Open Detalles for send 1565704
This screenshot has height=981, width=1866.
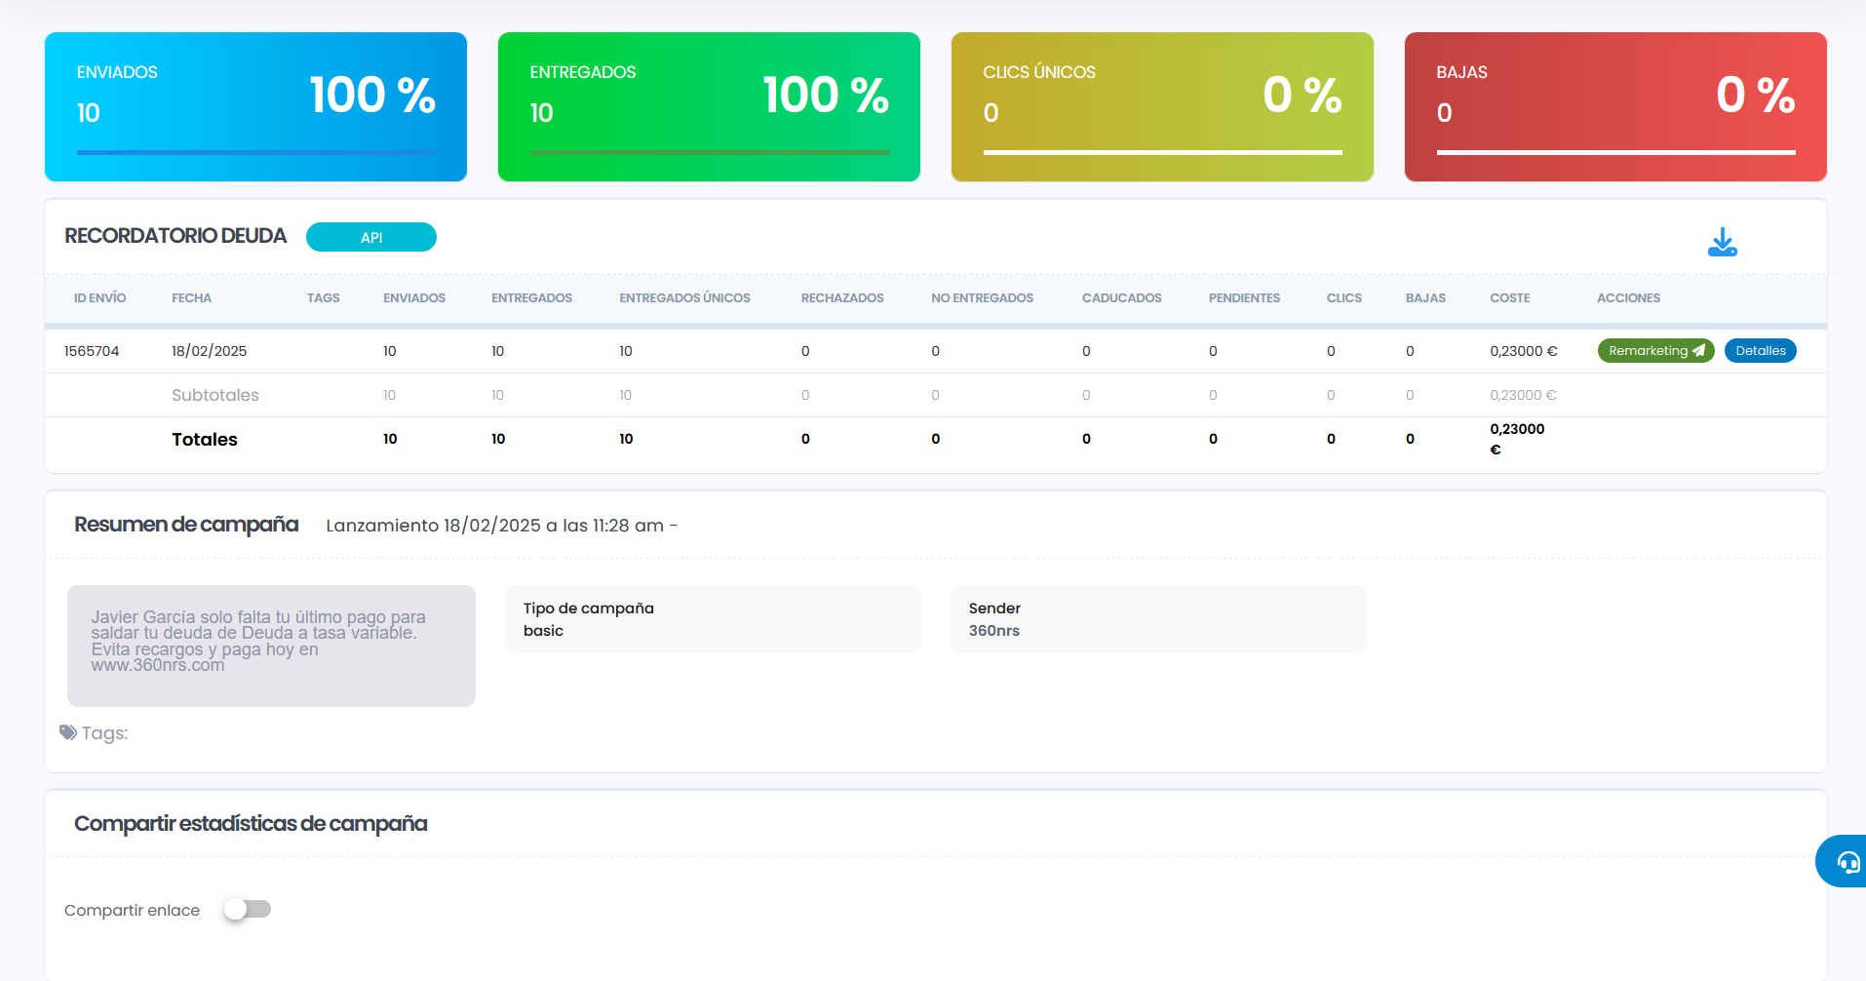pyautogui.click(x=1760, y=351)
